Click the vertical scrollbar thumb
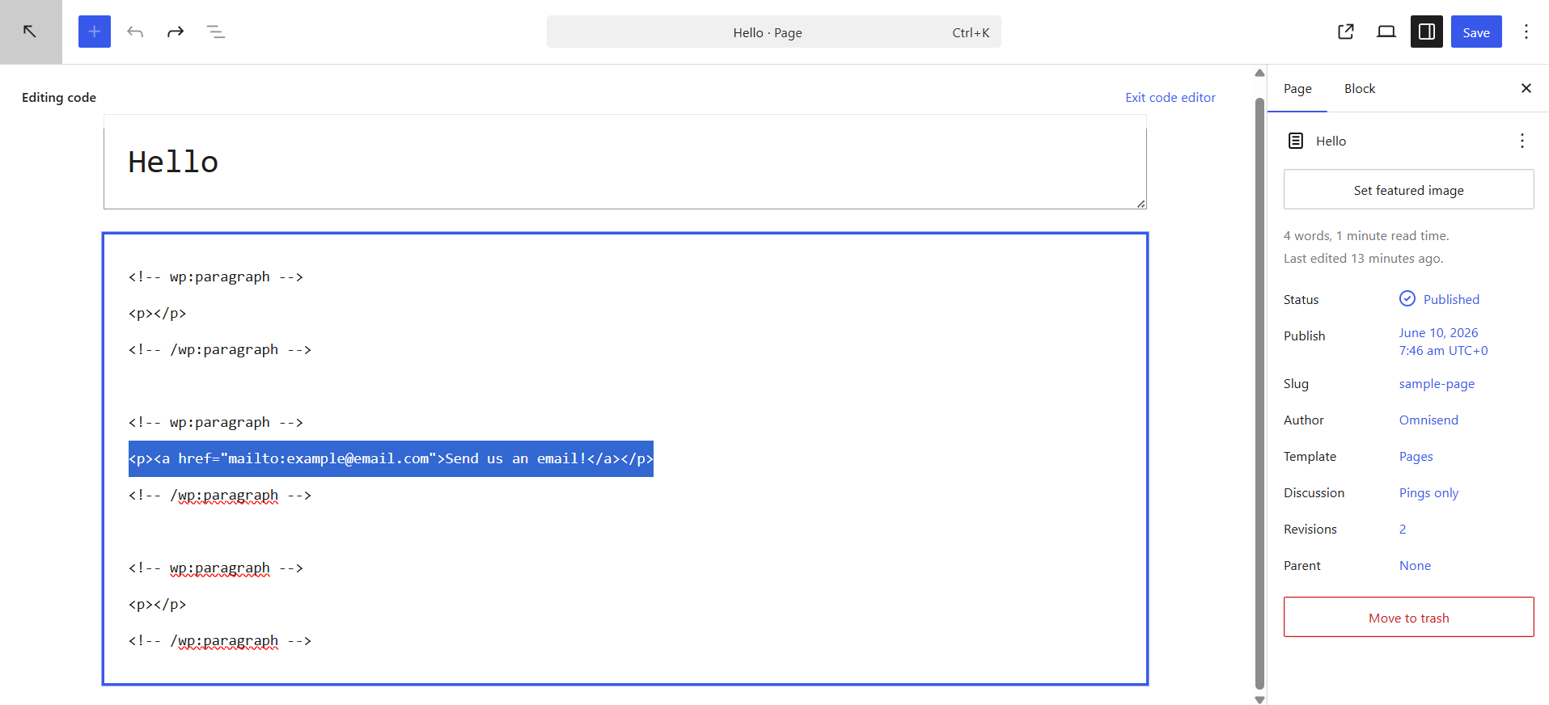Screen dimensions: 1549x705 coord(1259,393)
